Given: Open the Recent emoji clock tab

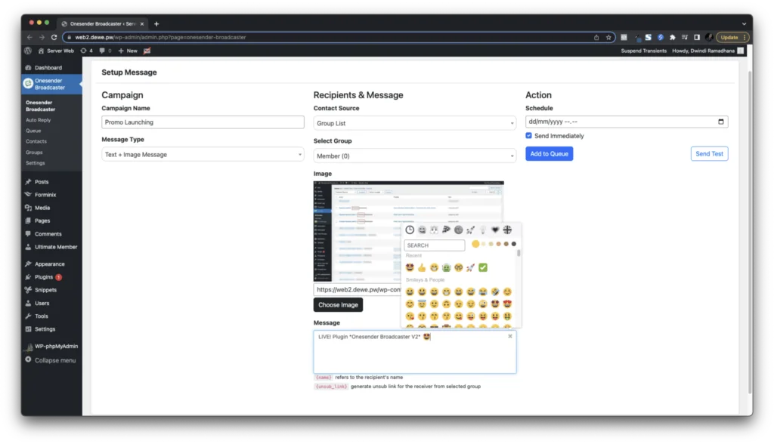Looking at the screenshot, I should click(x=410, y=230).
